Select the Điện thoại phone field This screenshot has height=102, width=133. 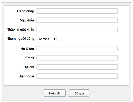coord(77,76)
